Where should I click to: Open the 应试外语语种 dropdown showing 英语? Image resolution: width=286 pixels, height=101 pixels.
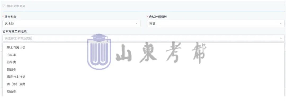[x=216, y=24]
